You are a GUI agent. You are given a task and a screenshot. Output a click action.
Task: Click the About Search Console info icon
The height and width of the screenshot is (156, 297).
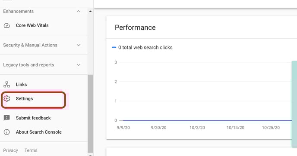pos(6,132)
